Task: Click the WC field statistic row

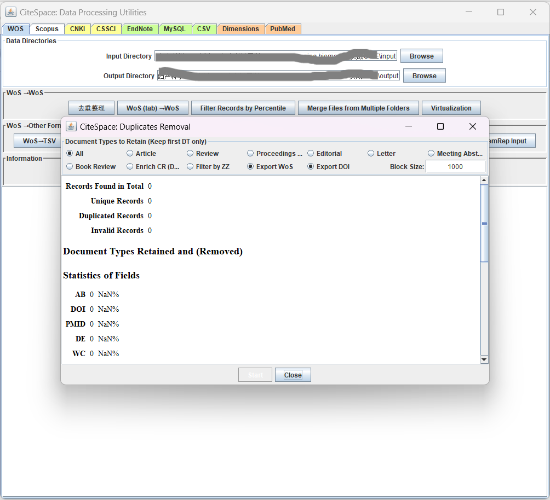Action: 95,353
